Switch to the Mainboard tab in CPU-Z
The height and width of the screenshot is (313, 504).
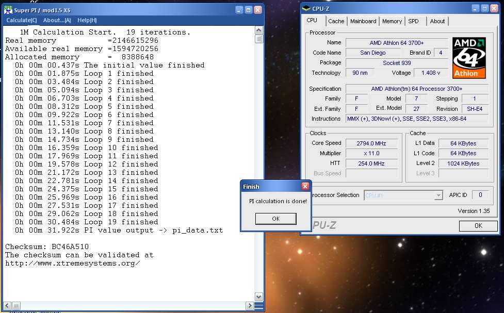coord(363,21)
